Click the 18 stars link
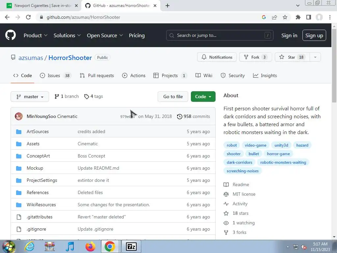 pos(241,213)
